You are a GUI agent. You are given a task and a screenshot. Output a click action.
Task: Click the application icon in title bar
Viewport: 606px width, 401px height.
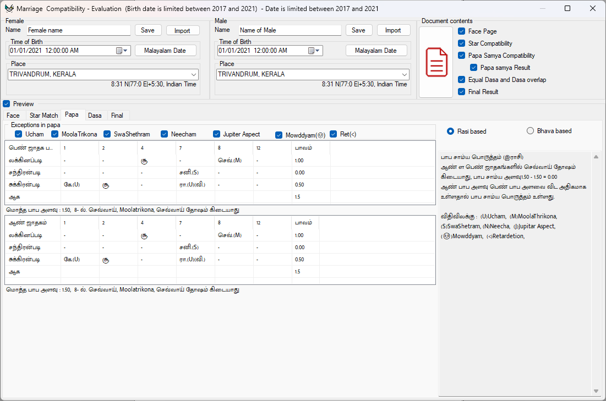pos(9,8)
